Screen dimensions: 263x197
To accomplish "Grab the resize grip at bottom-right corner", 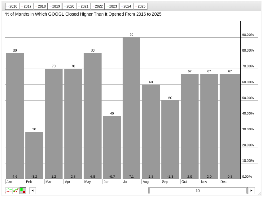I will pos(260,194).
